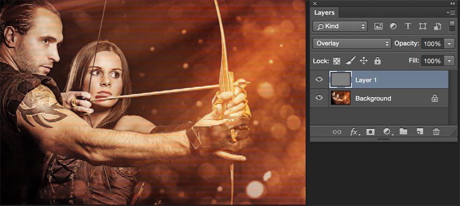Open the Layers panel flyout menu
460x206 pixels.
(x=451, y=12)
